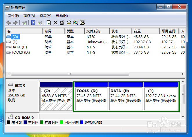Click the horizontal scrollbar left arrow
Screen dimensions: 192x137
pos(8,74)
